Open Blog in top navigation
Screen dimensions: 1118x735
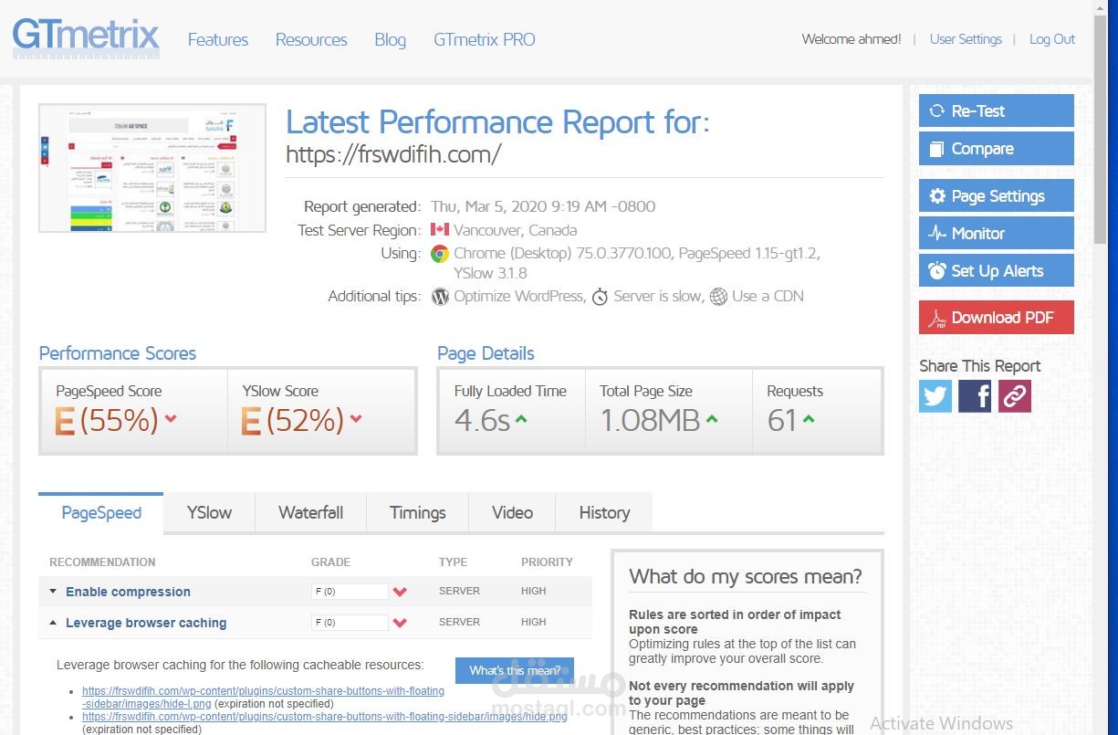click(390, 40)
